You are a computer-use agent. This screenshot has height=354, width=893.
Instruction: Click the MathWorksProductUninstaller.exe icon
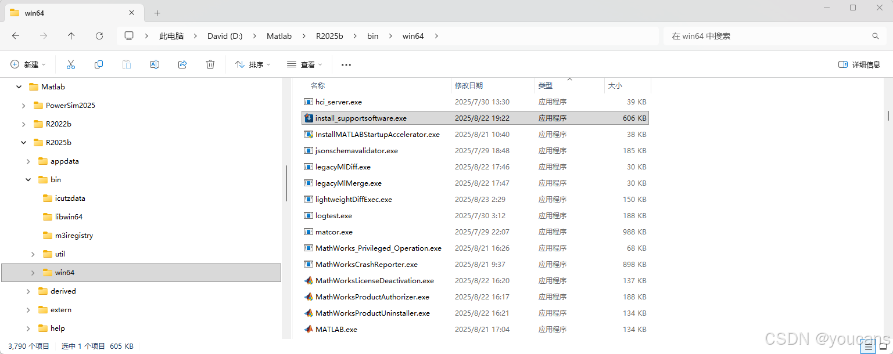[x=309, y=313]
